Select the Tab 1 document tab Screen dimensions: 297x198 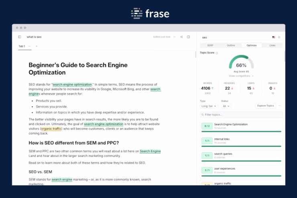click(x=22, y=46)
